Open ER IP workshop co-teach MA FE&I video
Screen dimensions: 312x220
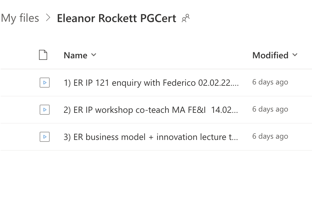pos(151,110)
